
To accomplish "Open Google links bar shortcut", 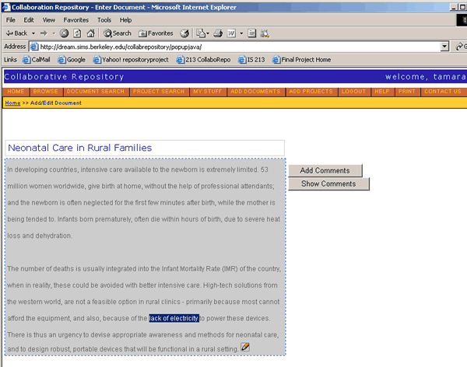I will pyautogui.click(x=72, y=60).
